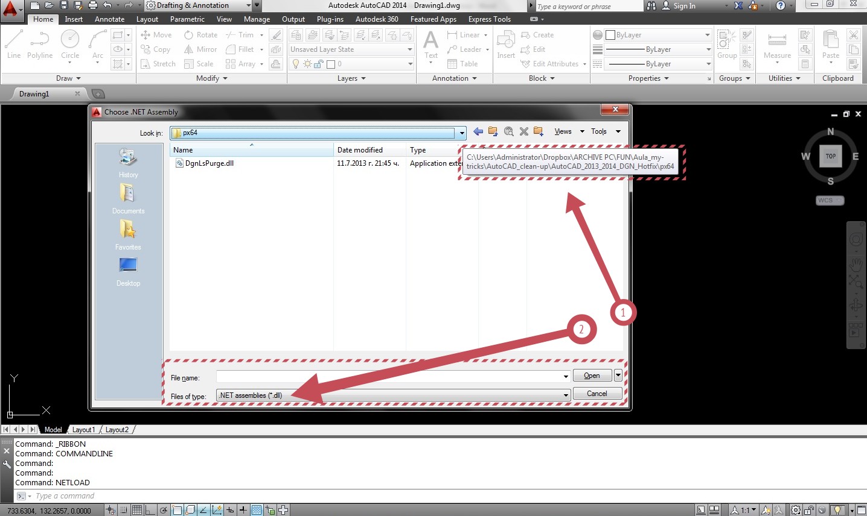Viewport: 867px width, 516px height.
Task: Expand the File name history dropdown
Action: tap(566, 376)
